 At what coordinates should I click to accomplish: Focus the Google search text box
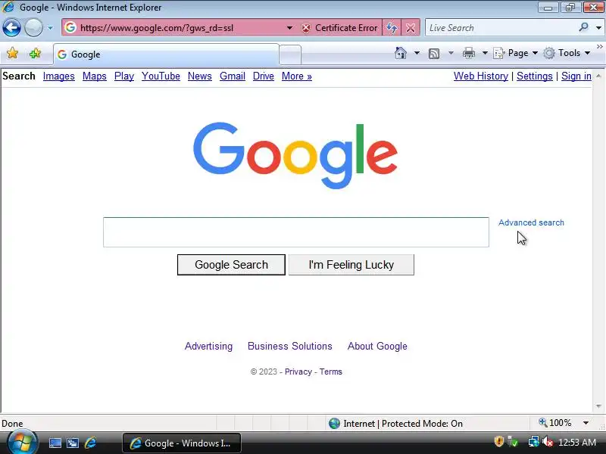point(296,232)
